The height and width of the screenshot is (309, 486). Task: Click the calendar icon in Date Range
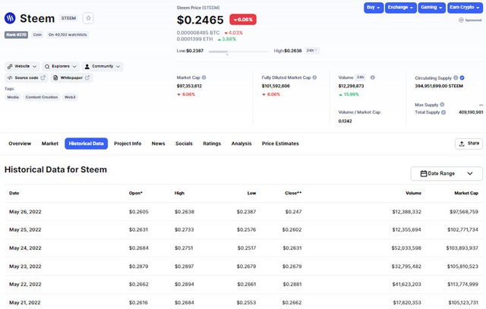click(x=424, y=174)
